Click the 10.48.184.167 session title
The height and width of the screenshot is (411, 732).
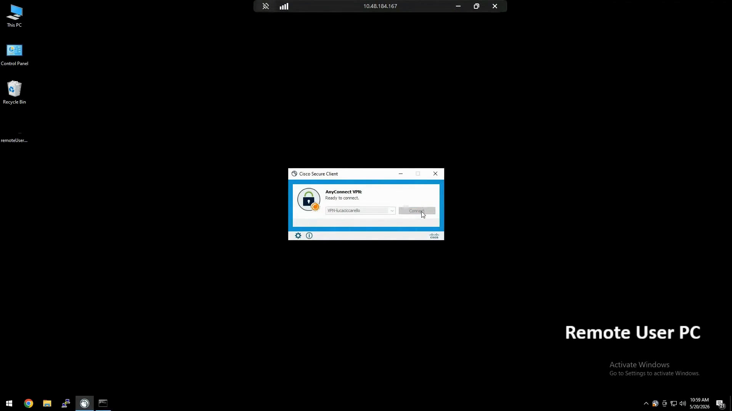[380, 6]
